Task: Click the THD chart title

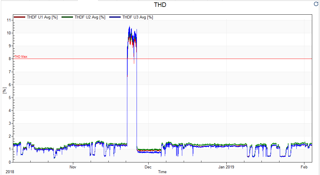Action: click(x=160, y=5)
